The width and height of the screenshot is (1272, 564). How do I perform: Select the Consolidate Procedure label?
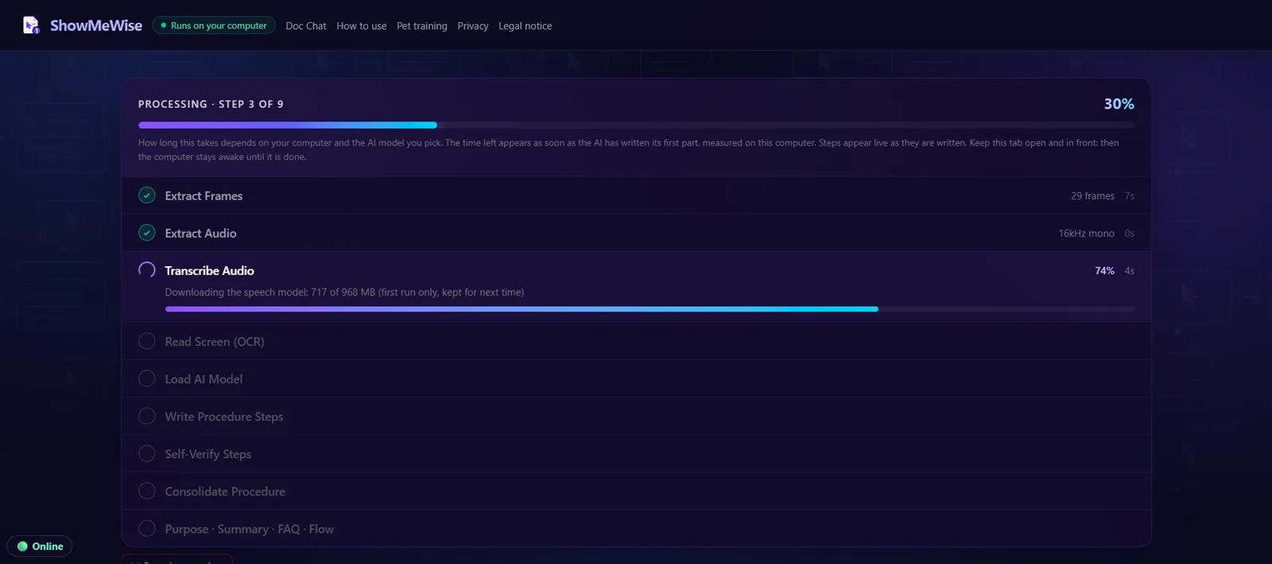225,491
